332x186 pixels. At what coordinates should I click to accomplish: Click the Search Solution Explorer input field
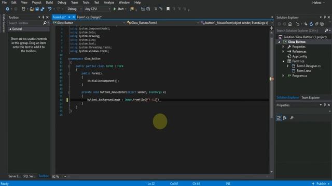[x=300, y=30]
